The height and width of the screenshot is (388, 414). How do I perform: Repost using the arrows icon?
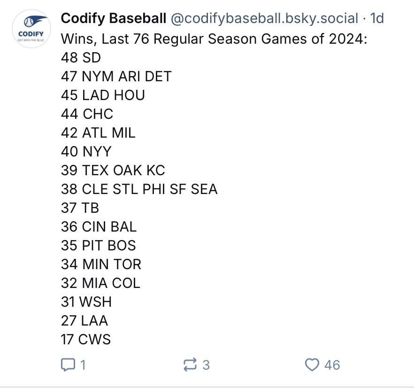pos(190,365)
